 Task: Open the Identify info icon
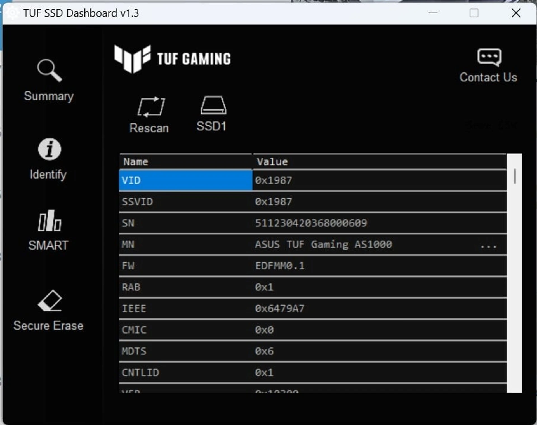(x=50, y=149)
